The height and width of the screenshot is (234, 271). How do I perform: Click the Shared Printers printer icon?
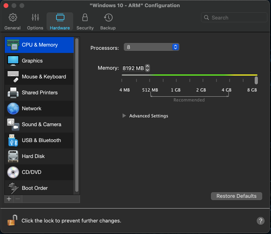(x=13, y=93)
